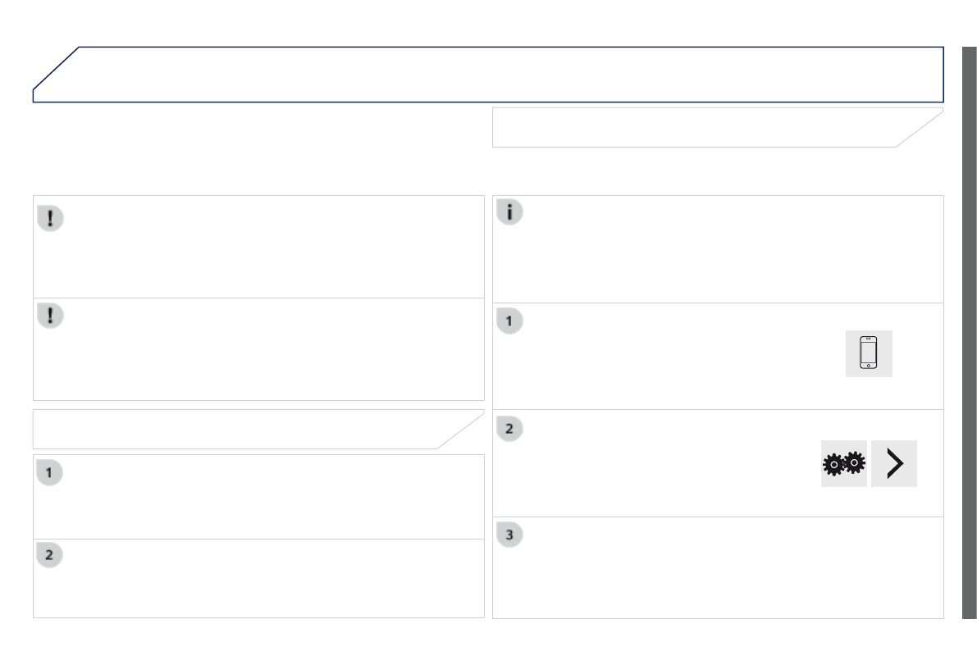
Task: Select step 1 badge in left column
Action: coord(50,473)
